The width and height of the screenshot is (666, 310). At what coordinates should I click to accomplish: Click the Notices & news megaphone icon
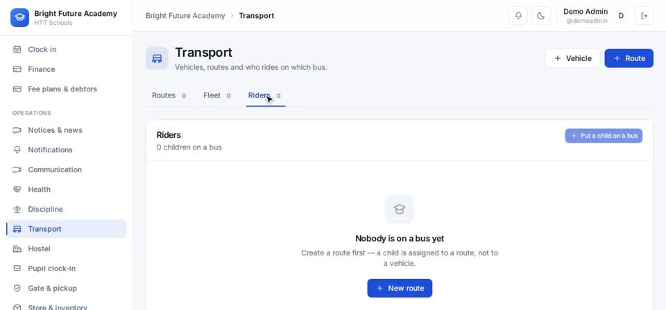(x=17, y=130)
